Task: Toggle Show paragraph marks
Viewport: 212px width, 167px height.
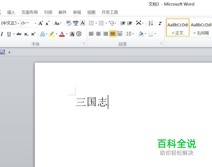Action: click(x=160, y=23)
